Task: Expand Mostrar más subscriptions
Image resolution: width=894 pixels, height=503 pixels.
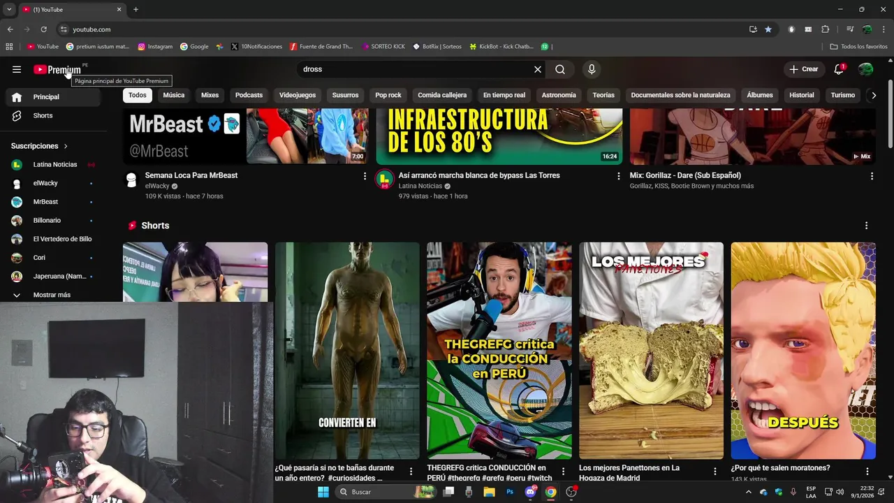Action: 53,295
